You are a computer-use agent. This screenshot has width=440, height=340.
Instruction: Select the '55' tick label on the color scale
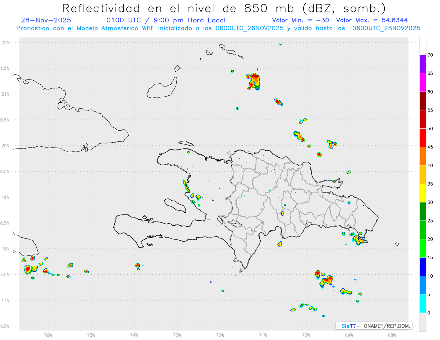[x=430, y=110]
